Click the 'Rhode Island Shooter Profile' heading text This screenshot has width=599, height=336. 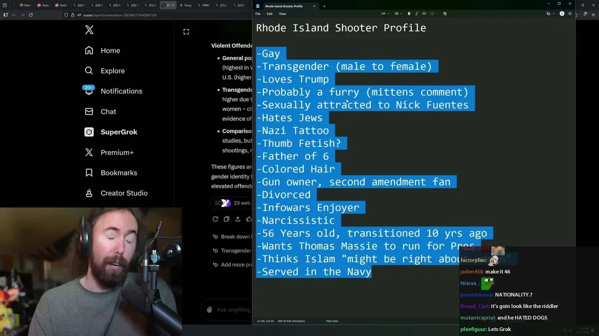click(x=341, y=28)
